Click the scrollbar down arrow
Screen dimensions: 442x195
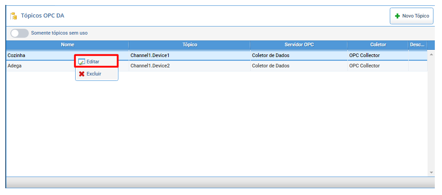point(431,172)
